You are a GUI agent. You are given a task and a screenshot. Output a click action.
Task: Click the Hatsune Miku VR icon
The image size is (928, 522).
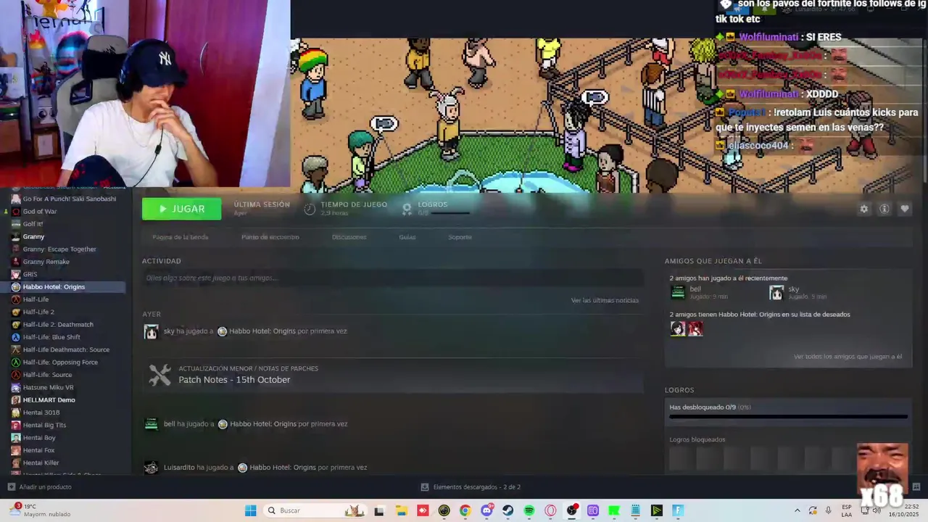[16, 387]
